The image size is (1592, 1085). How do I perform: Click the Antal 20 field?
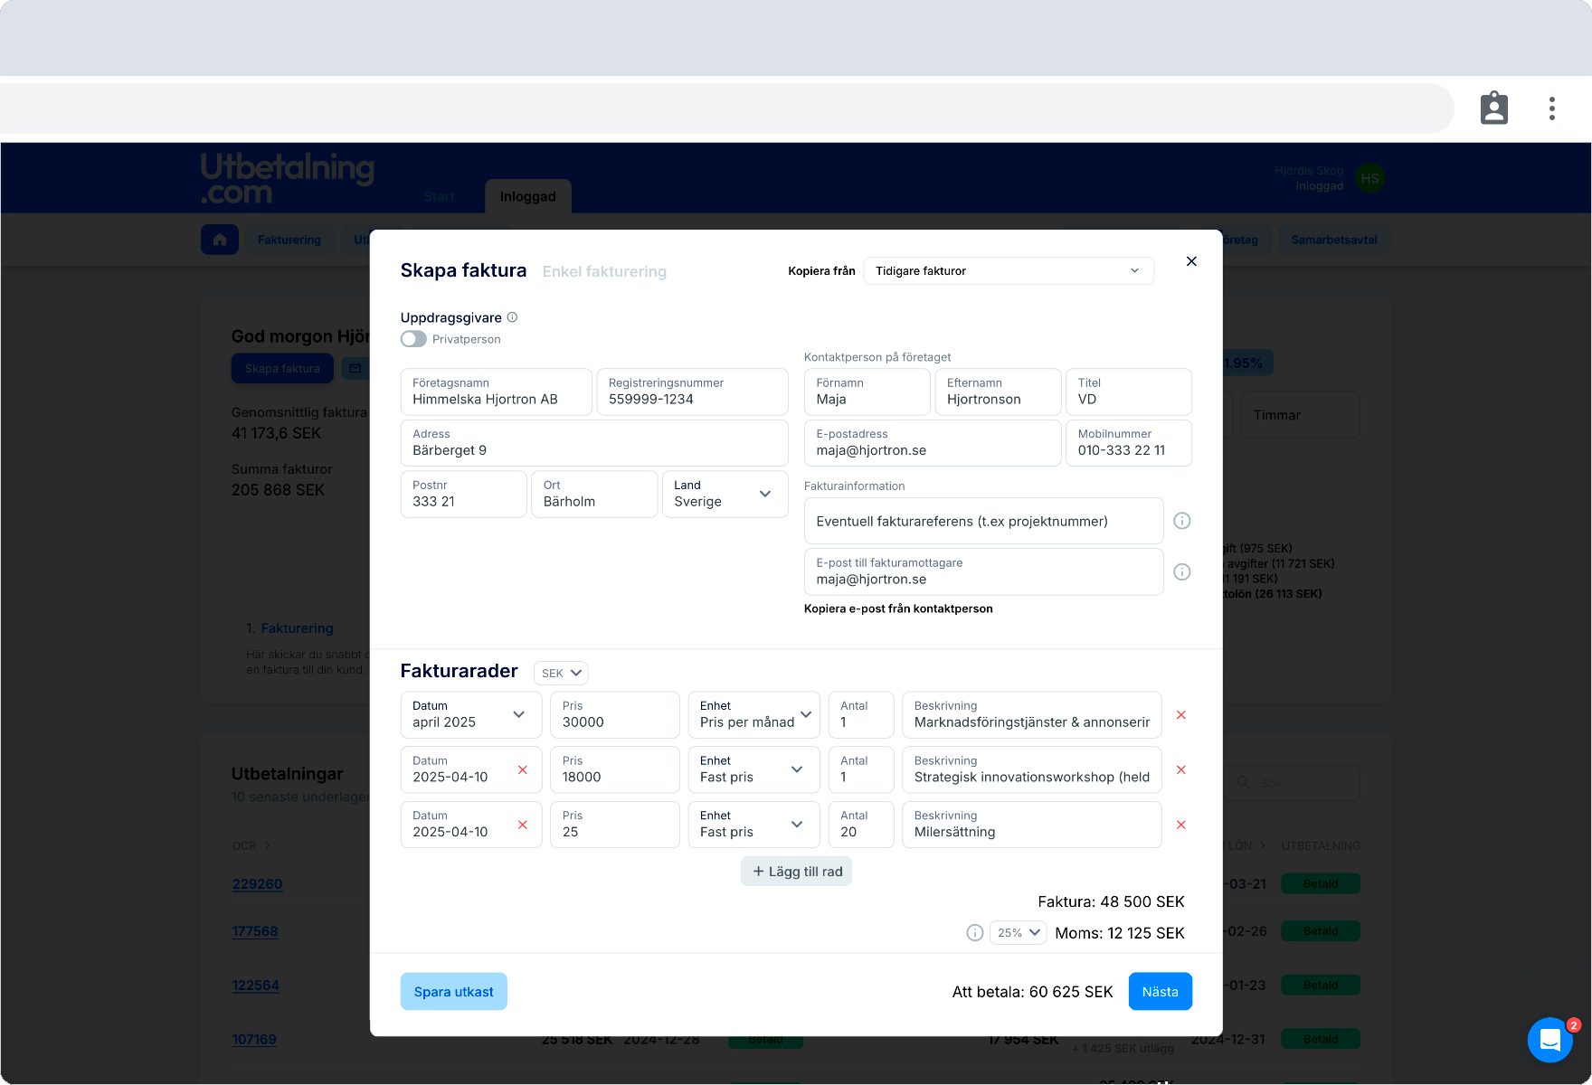point(861,825)
